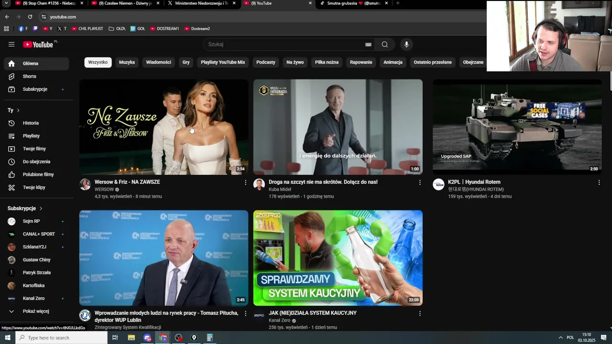
Task: Open the browser apps grid shortcut
Action: click(x=6, y=29)
